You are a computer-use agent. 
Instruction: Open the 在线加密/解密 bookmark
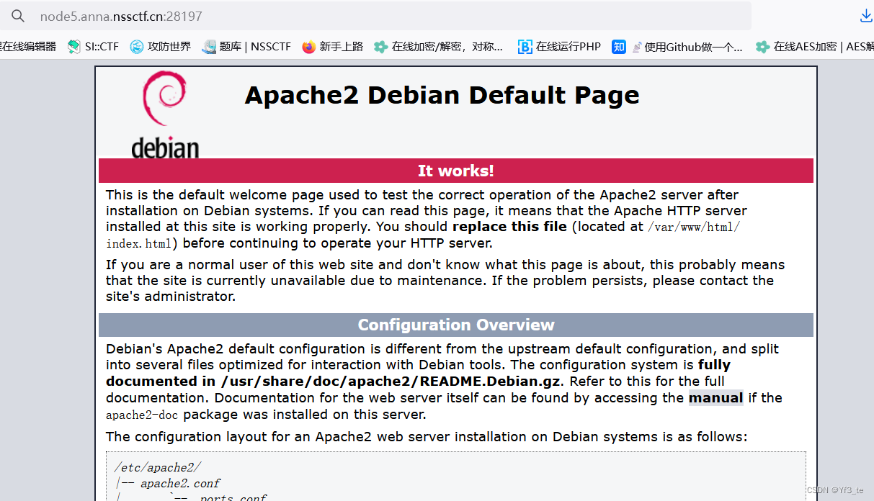(x=438, y=47)
